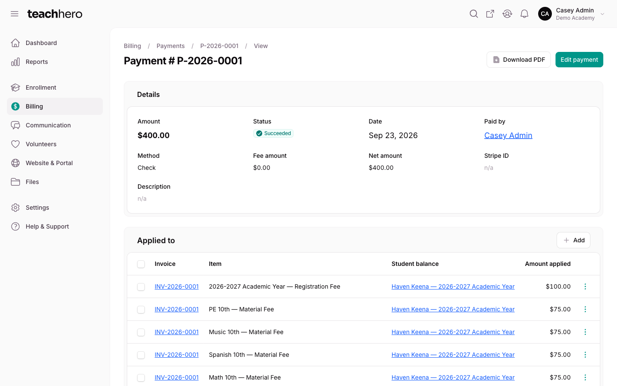The width and height of the screenshot is (617, 386).
Task: Open the search icon in header
Action: point(473,14)
